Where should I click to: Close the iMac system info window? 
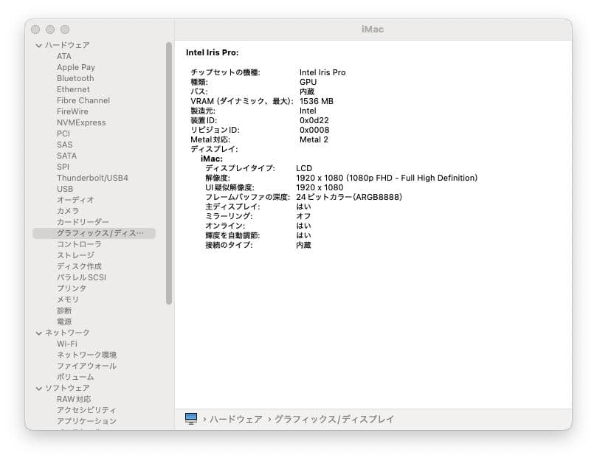pyautogui.click(x=35, y=30)
